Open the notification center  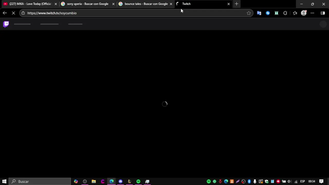tap(321, 181)
